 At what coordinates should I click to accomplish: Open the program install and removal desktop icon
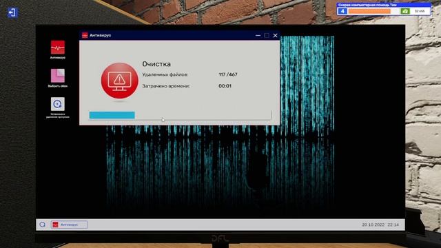tap(58, 107)
